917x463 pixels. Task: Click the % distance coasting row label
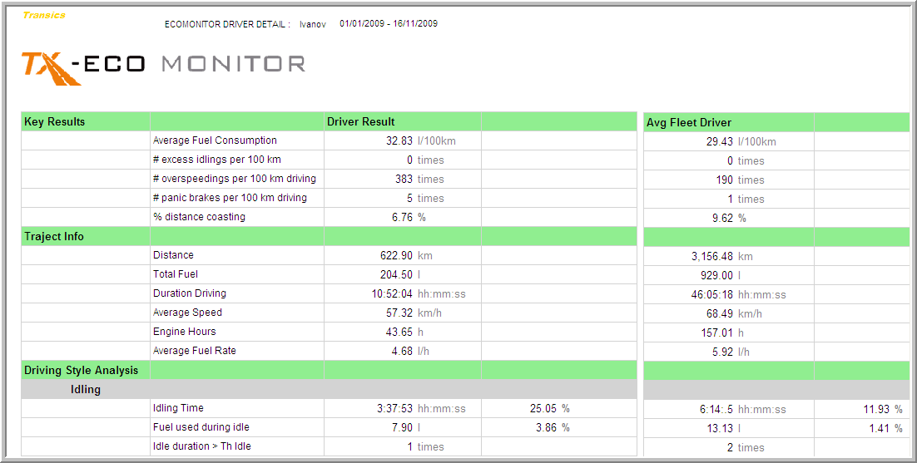pos(199,217)
